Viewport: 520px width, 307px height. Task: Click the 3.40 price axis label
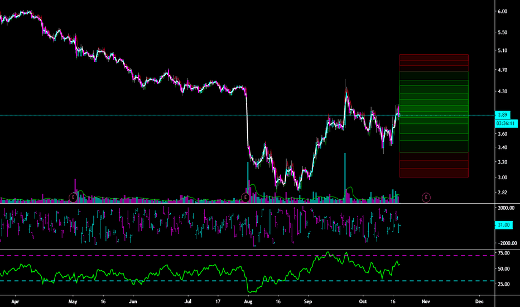(x=502, y=147)
